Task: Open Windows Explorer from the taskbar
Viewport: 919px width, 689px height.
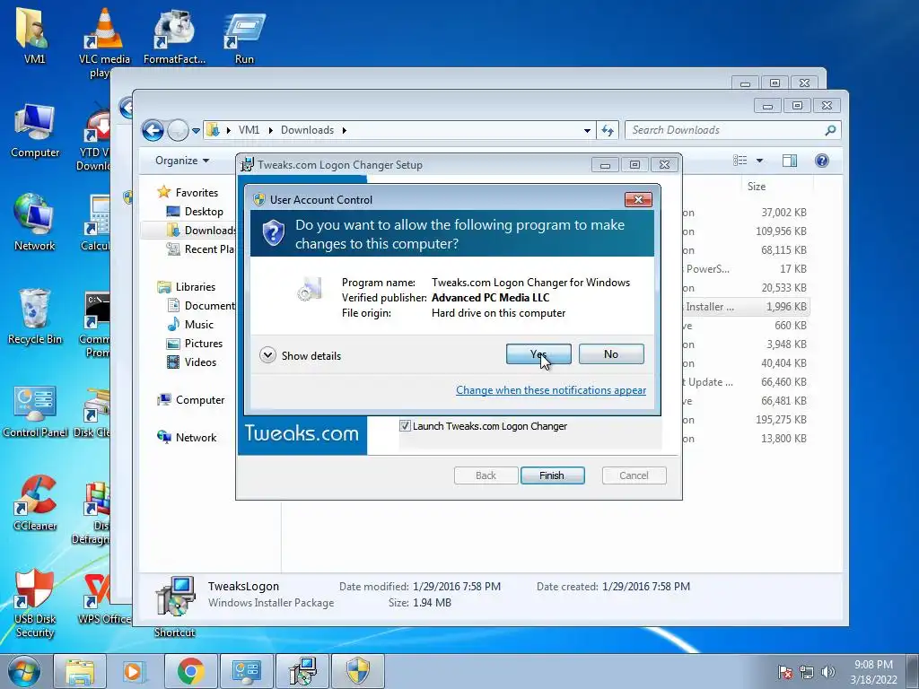Action: tap(80, 671)
